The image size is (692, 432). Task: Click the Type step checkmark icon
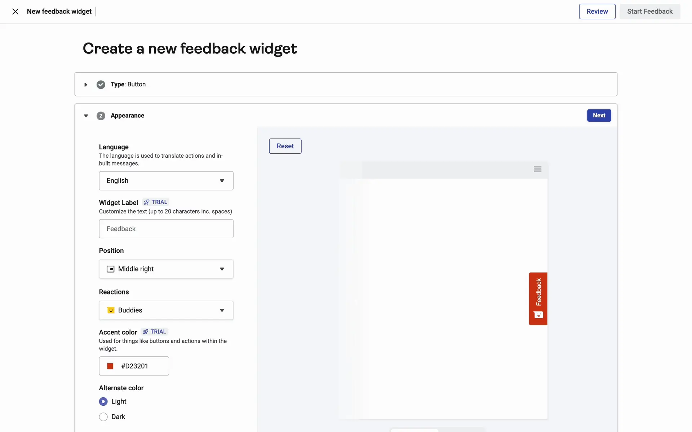coord(101,85)
